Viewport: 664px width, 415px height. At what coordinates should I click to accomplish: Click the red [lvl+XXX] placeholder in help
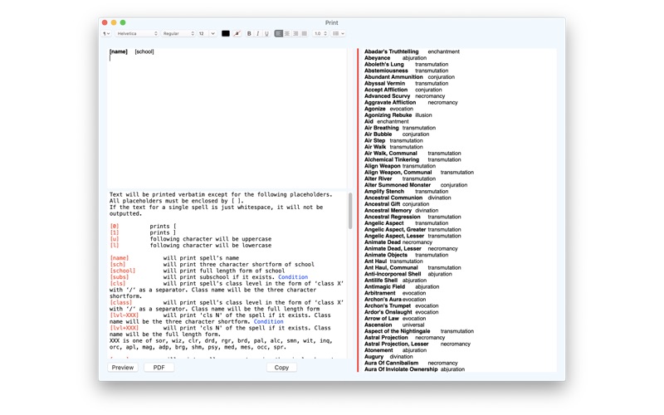tap(124, 328)
